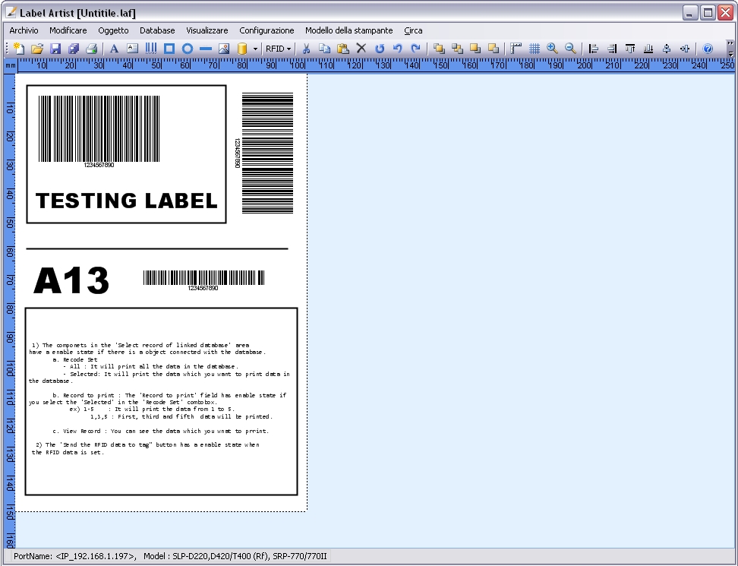Pick the circle drawing tool
The image size is (738, 566).
pyautogui.click(x=188, y=49)
